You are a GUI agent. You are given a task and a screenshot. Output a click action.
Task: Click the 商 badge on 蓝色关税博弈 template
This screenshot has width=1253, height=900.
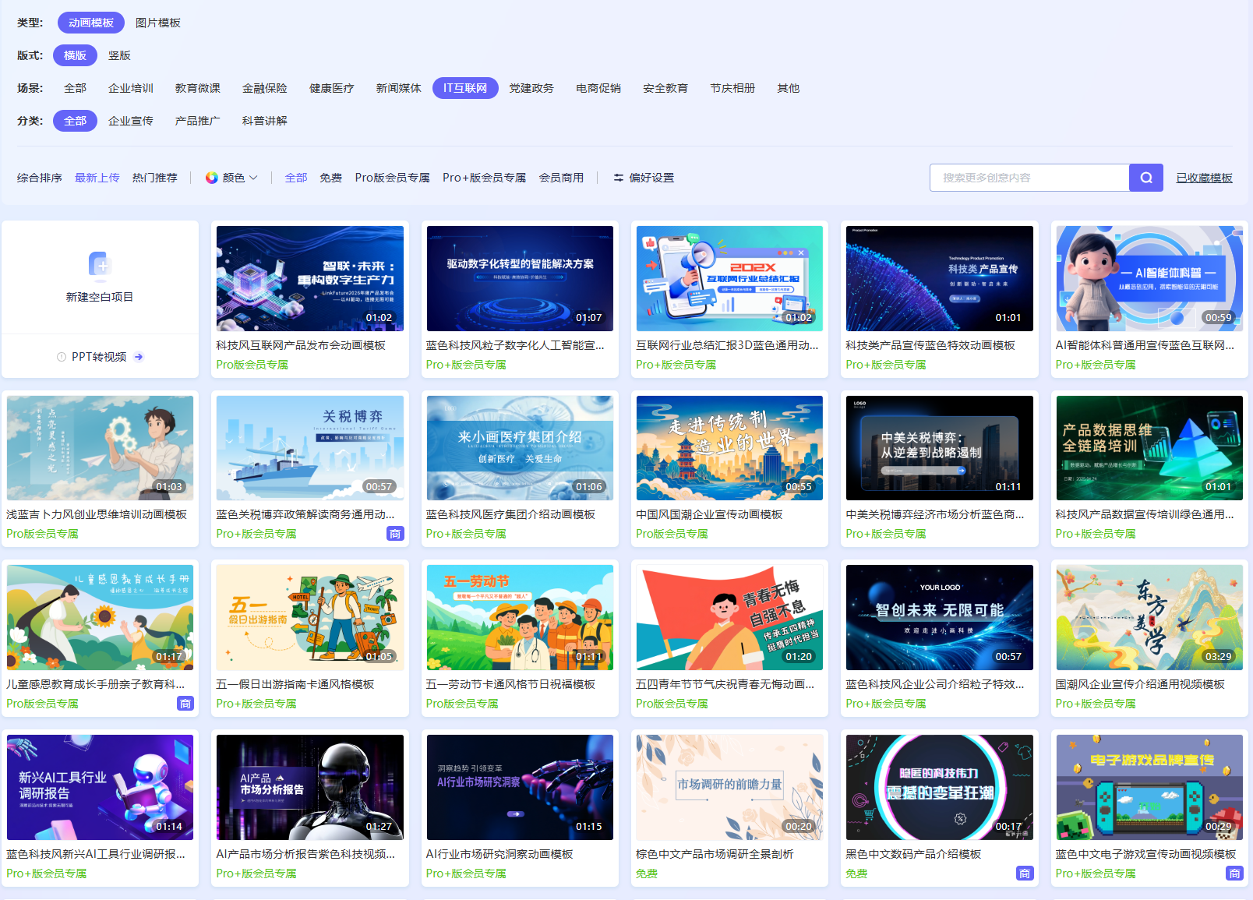coord(395,534)
